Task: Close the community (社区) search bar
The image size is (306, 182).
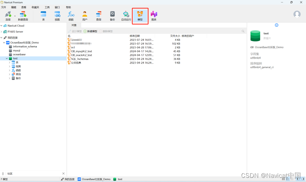Action: pyautogui.click(x=63, y=174)
